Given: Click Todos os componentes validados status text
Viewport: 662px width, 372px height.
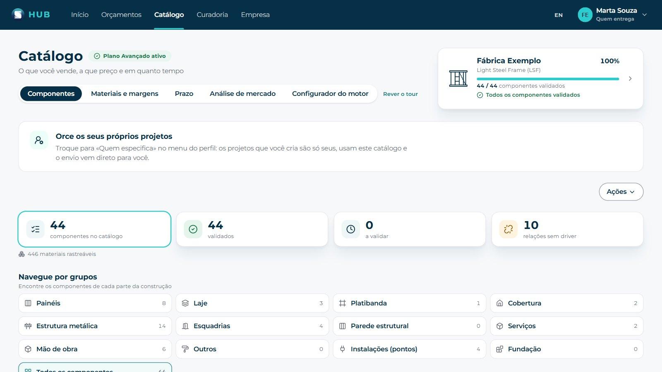Looking at the screenshot, I should (x=532, y=95).
